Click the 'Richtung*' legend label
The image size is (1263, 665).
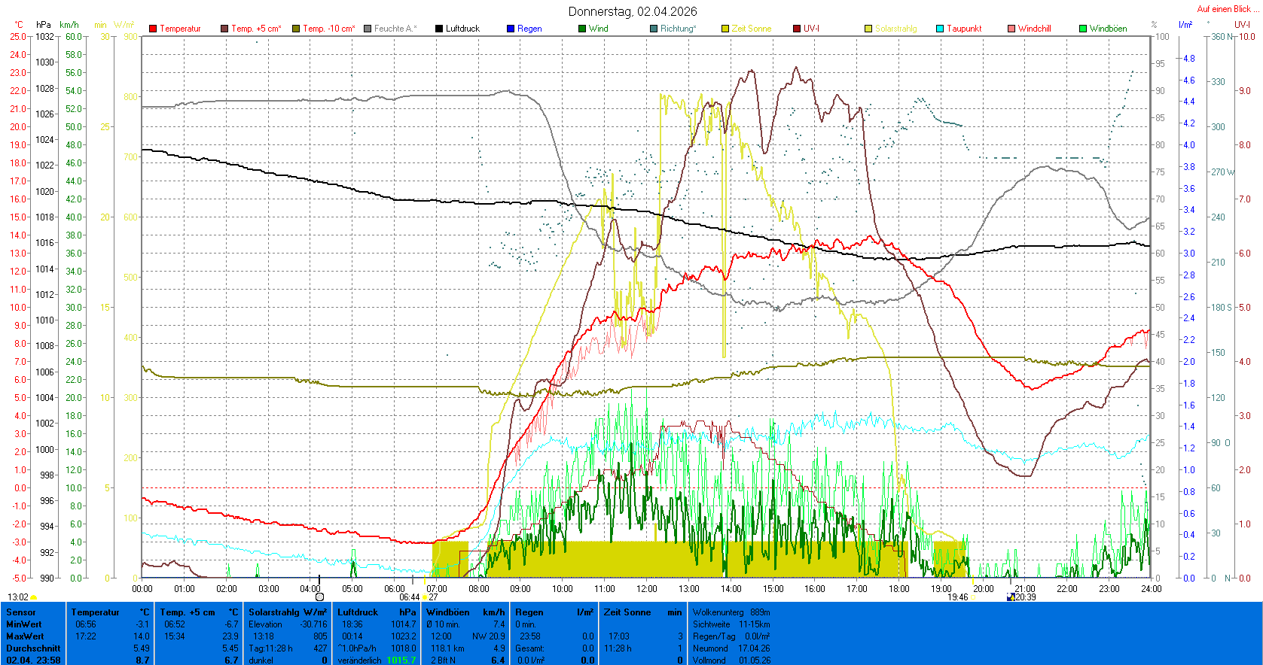[x=678, y=29]
